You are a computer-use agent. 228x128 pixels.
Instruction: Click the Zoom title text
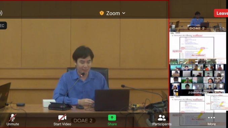113,13
